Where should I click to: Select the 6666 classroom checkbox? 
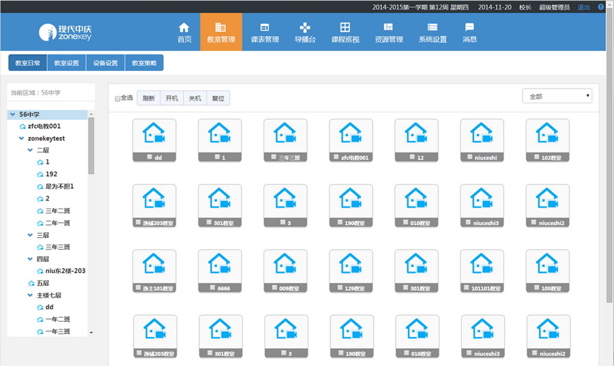pos(215,288)
